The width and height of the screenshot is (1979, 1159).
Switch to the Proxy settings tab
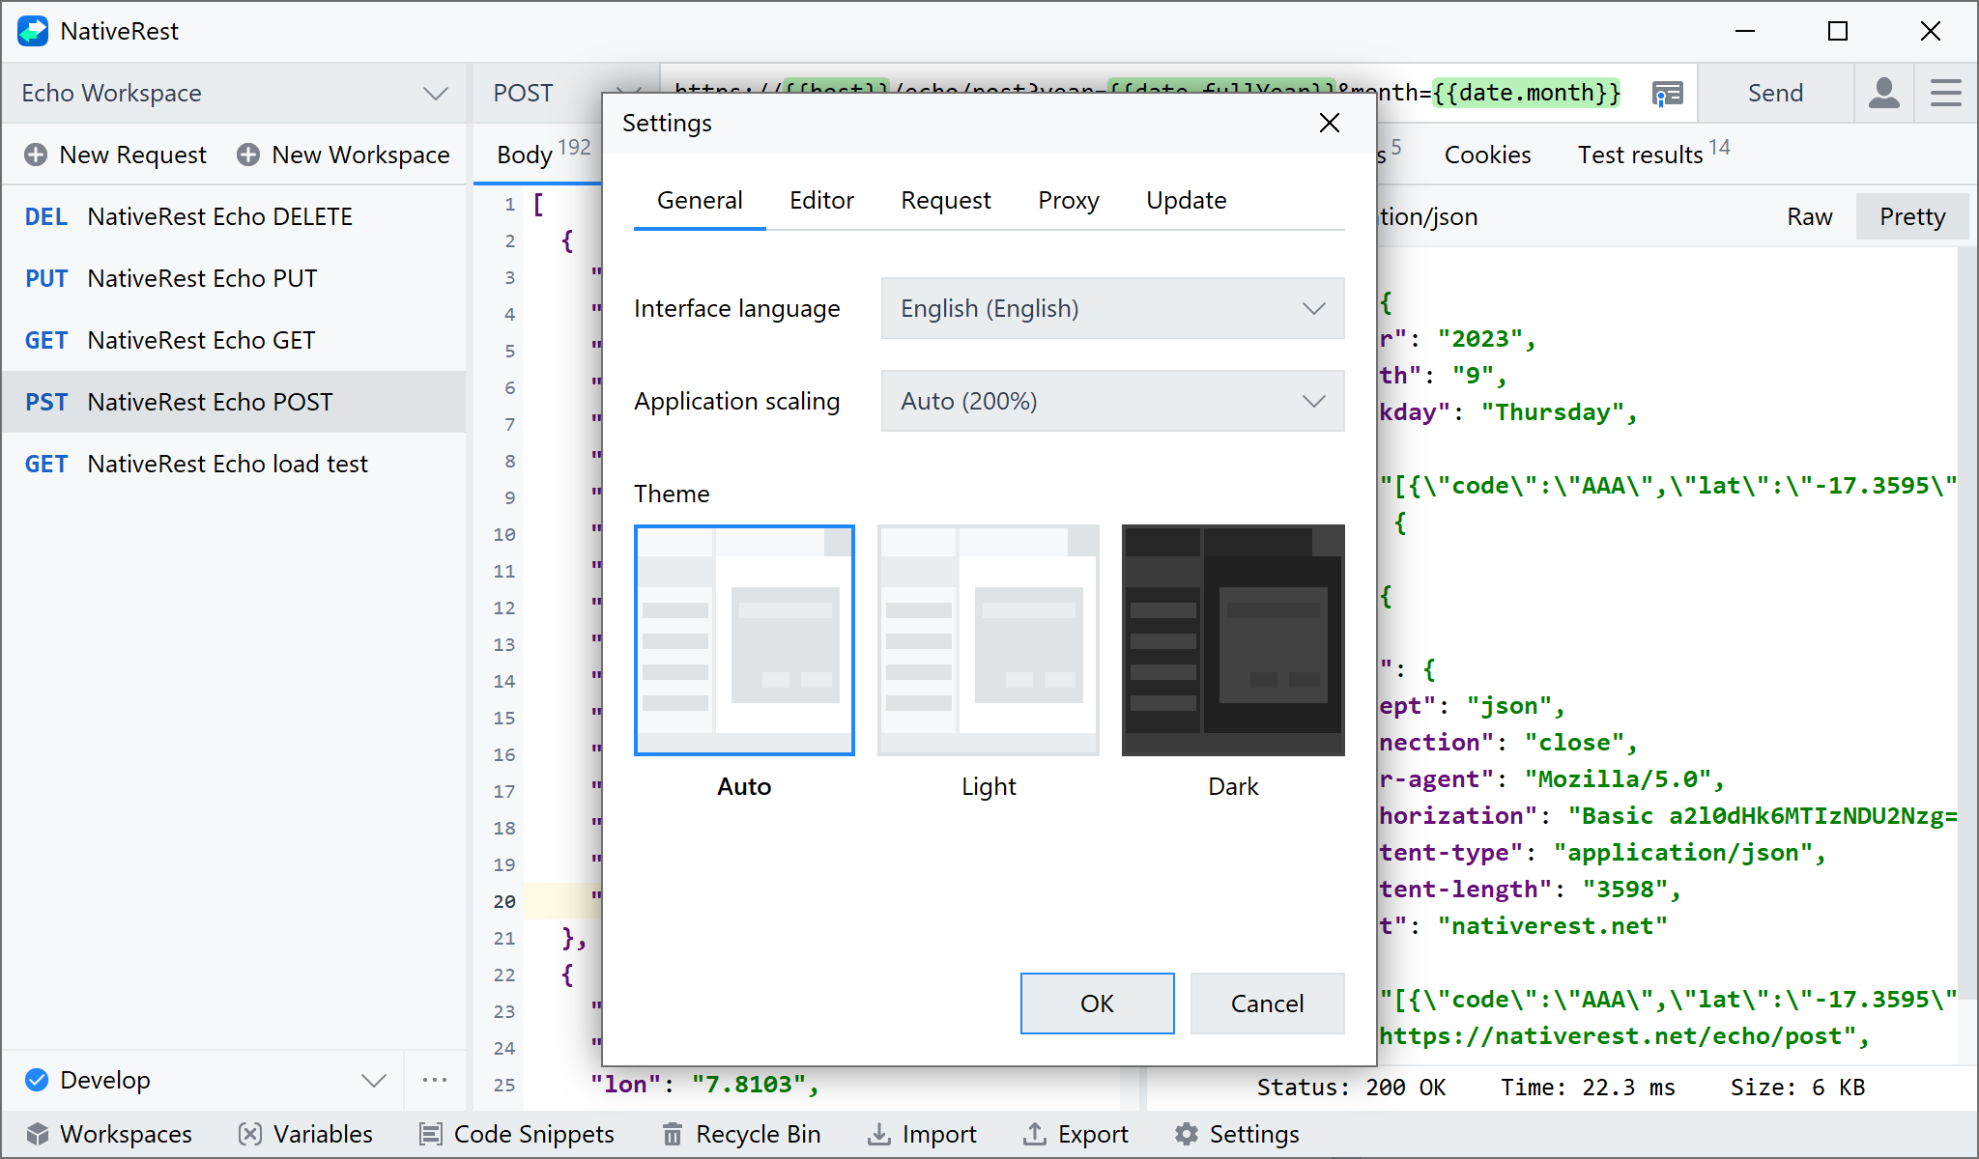[1068, 200]
